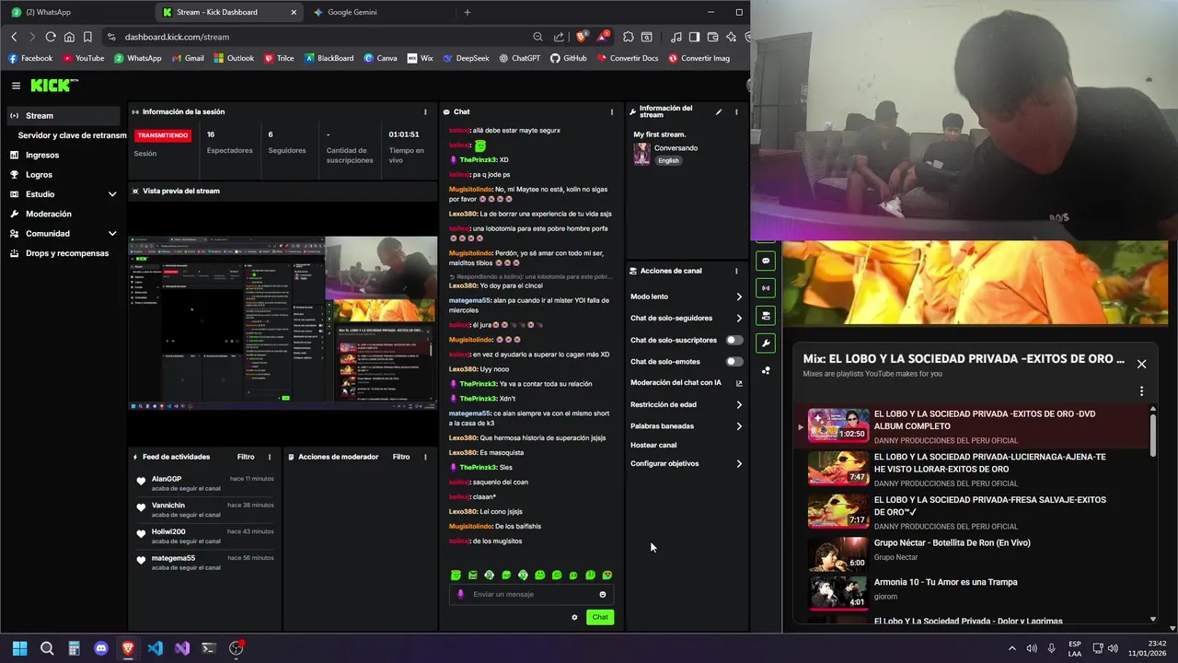This screenshot has height=663, width=1178.
Task: Open the Chat panel three-dot menu
Action: (x=612, y=111)
